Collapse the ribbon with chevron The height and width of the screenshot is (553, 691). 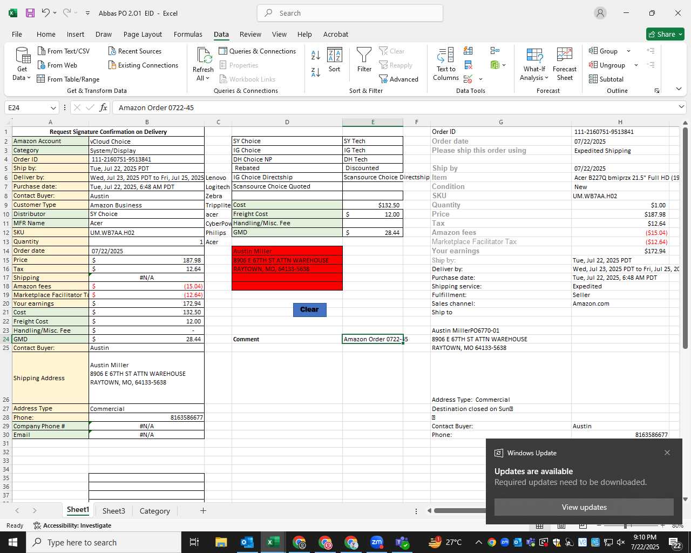(679, 89)
